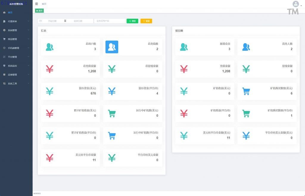Click the 开始日期 start date field
305x196 pixels.
52,21
